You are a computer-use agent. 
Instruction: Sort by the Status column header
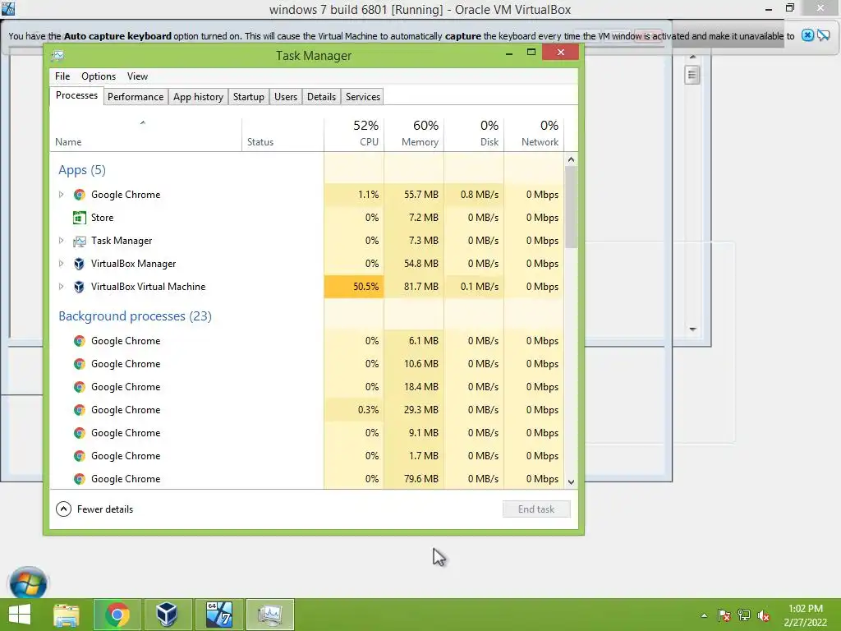coord(283,134)
